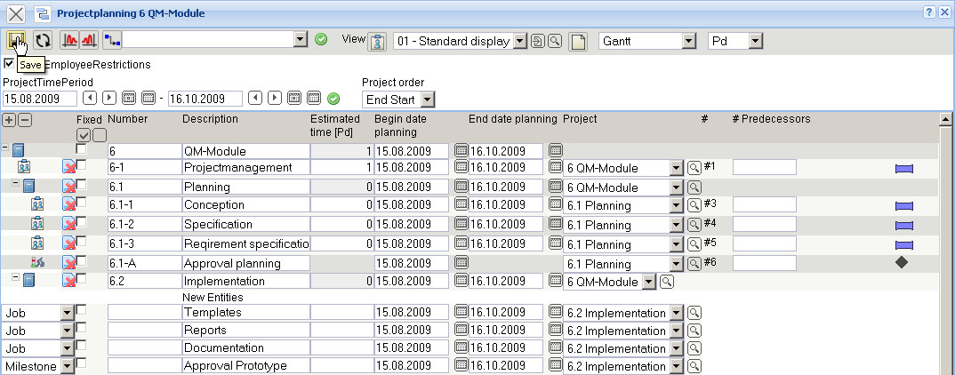The width and height of the screenshot is (955, 375).
Task: Tick the Fixed checkbox for QM-Module row
Action: 82,149
